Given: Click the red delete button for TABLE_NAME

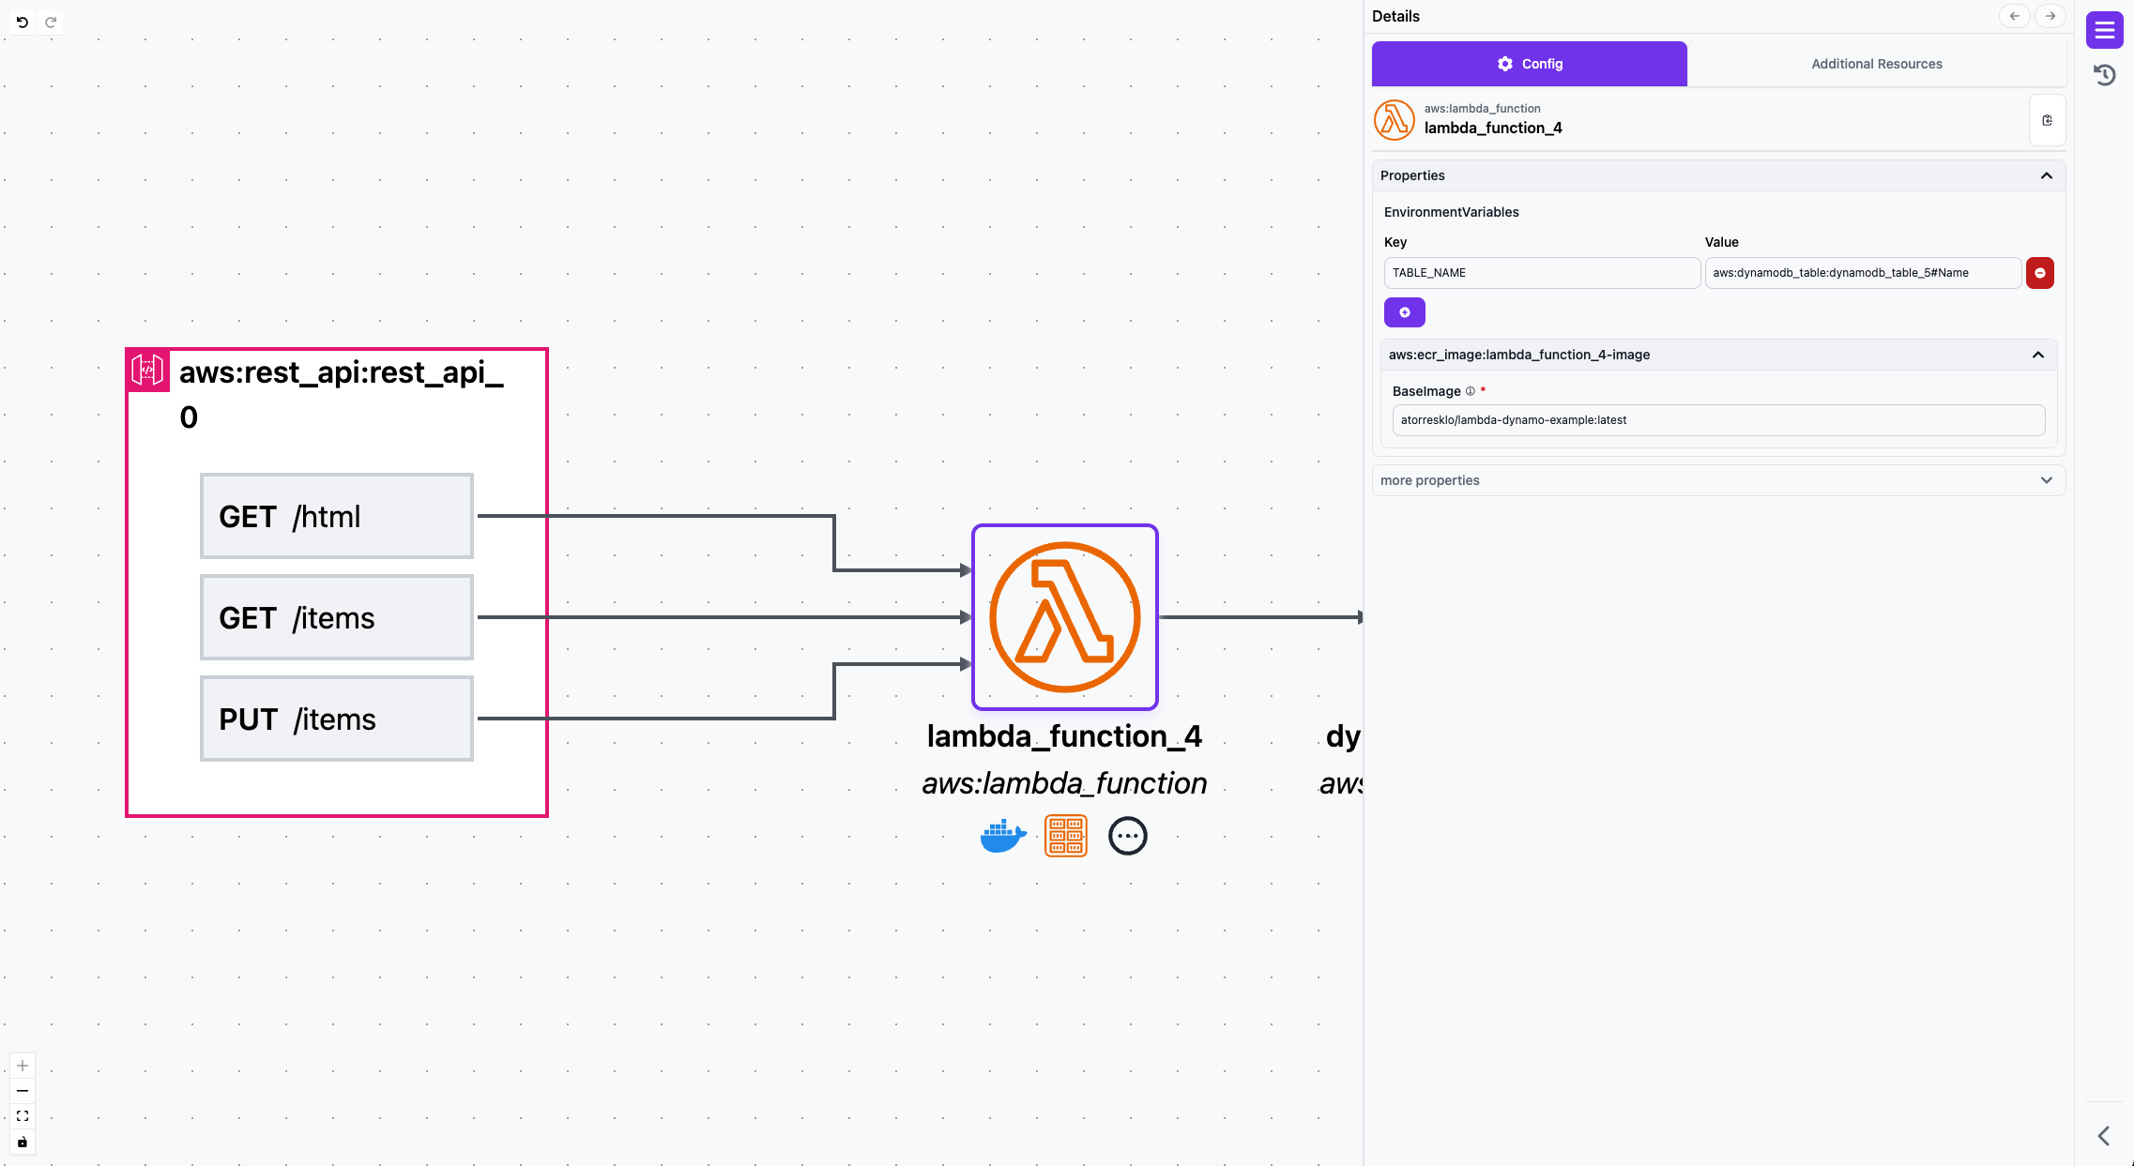Looking at the screenshot, I should pyautogui.click(x=2041, y=271).
